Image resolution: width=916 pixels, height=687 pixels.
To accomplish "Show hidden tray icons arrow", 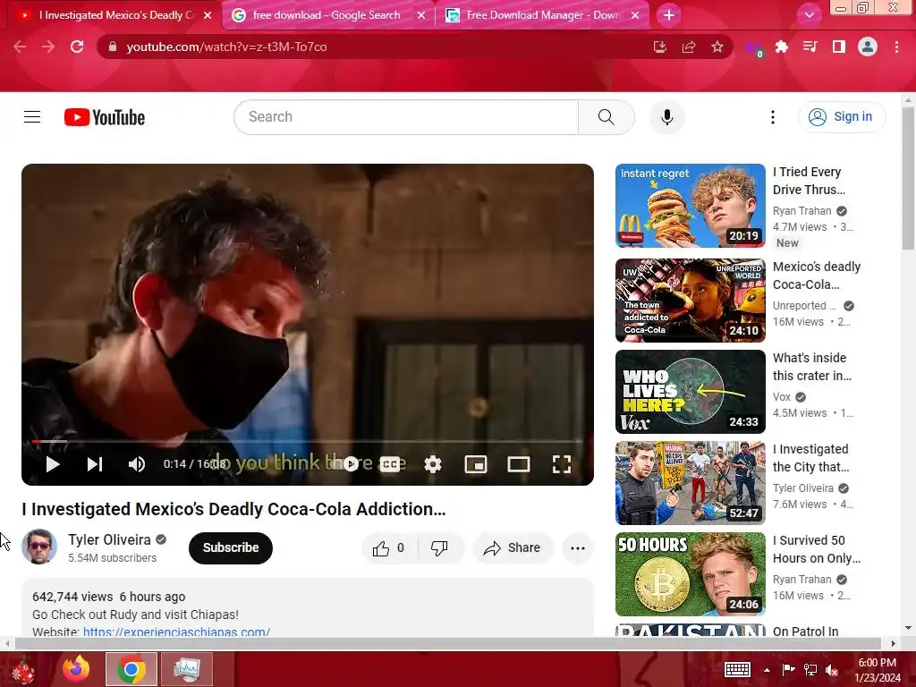I will pyautogui.click(x=767, y=670).
